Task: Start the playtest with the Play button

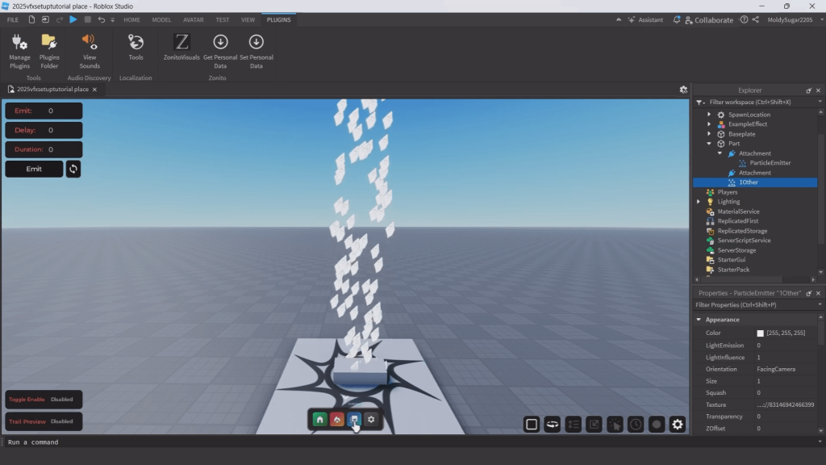Action: (x=73, y=19)
